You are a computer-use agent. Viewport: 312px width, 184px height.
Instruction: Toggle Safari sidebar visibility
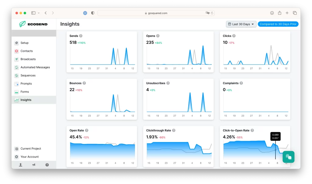click(33, 13)
